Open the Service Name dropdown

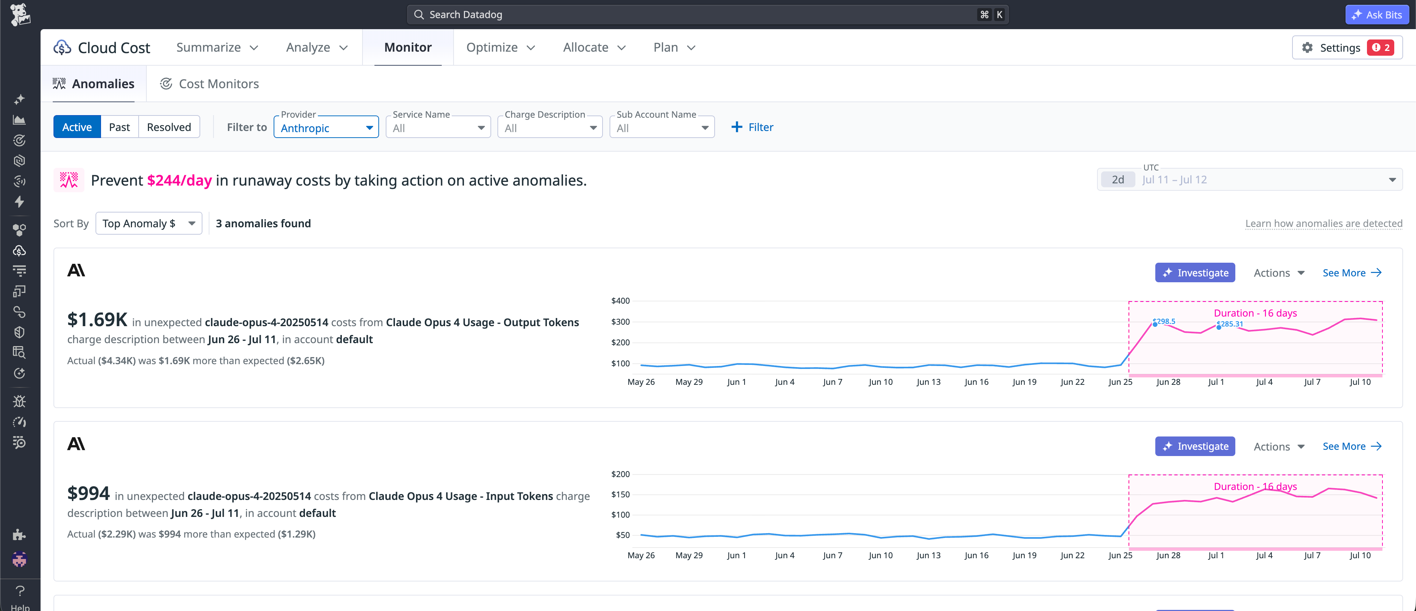pyautogui.click(x=438, y=127)
